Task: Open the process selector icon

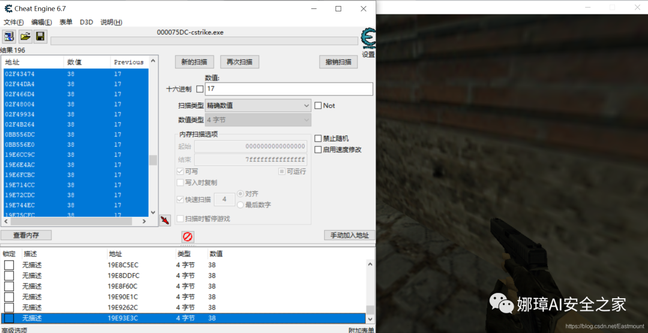Action: (9, 37)
